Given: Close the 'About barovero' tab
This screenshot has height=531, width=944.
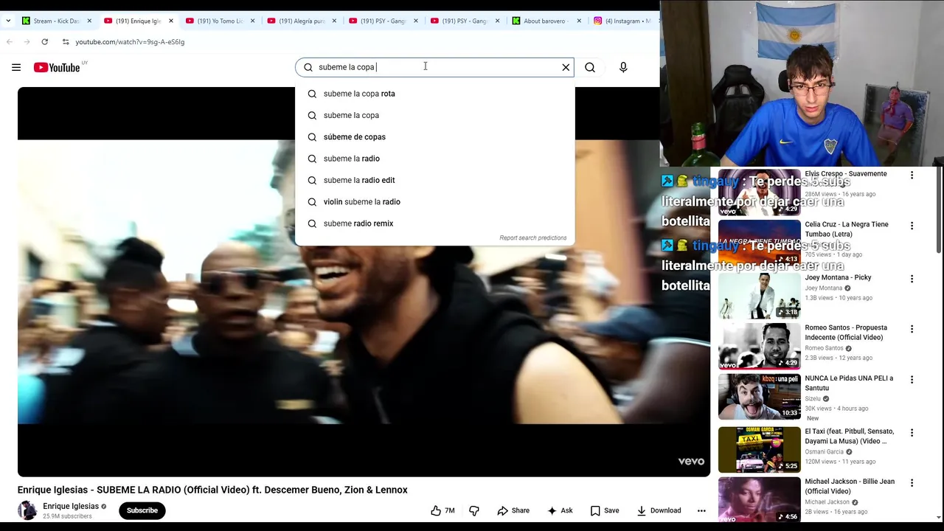Looking at the screenshot, I should coord(579,21).
